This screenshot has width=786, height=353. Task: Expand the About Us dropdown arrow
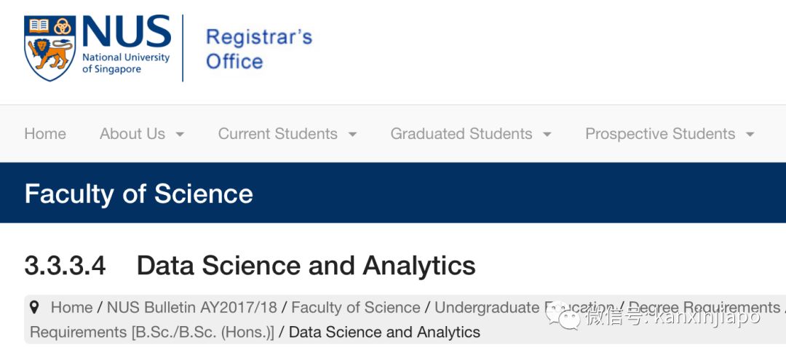click(x=180, y=135)
